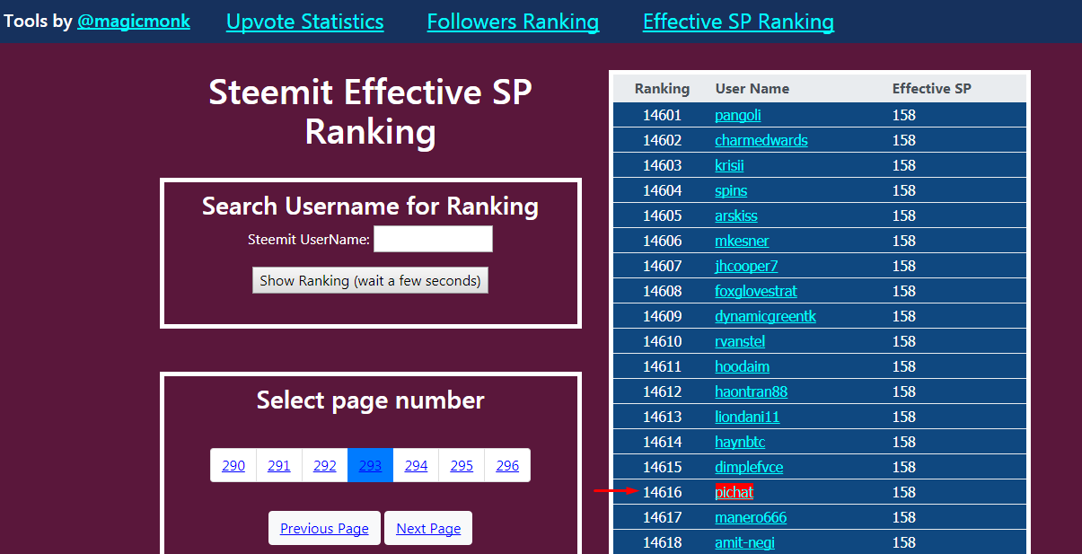This screenshot has height=554, width=1082.
Task: Click the jhcooper7 username
Action: [746, 266]
